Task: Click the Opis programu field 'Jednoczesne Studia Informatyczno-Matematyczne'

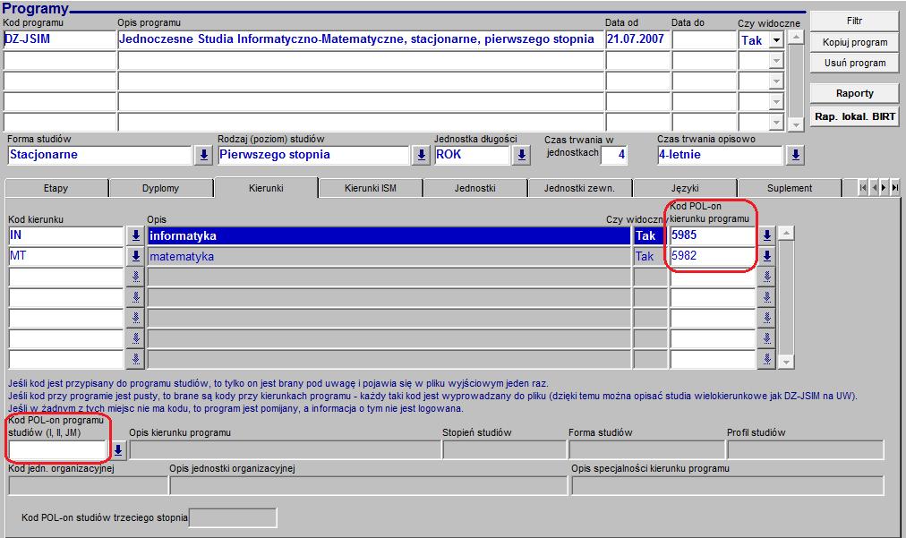Action: [361, 40]
